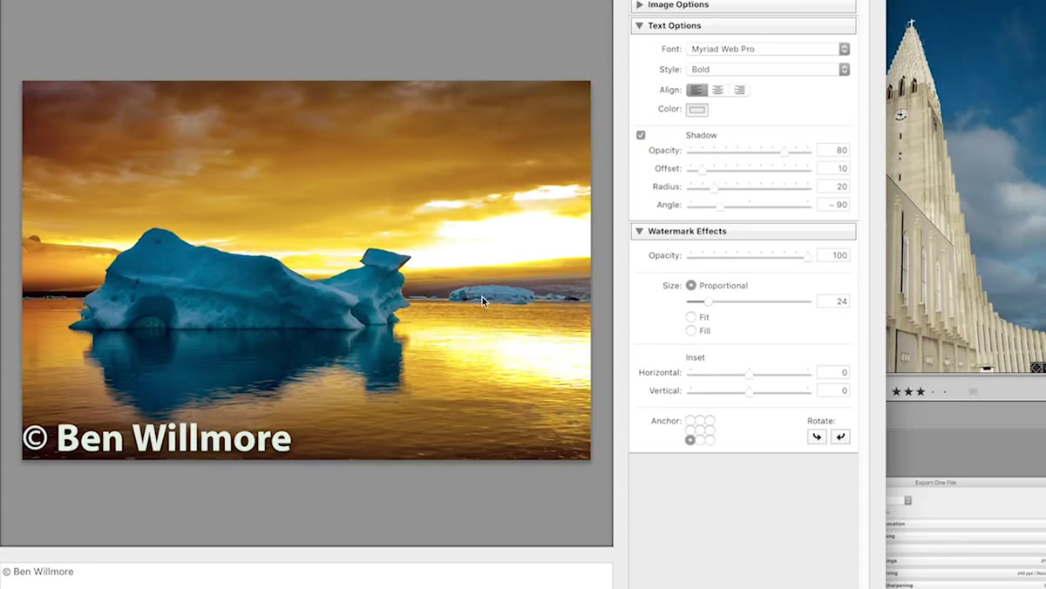Set anchor to center point
The height and width of the screenshot is (589, 1046).
[701, 430]
